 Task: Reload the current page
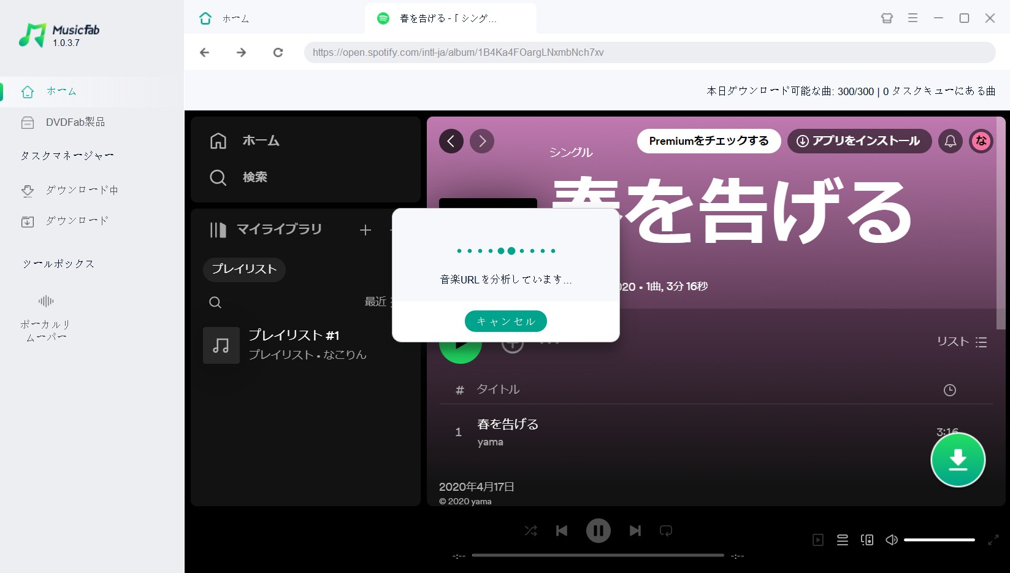pos(278,52)
